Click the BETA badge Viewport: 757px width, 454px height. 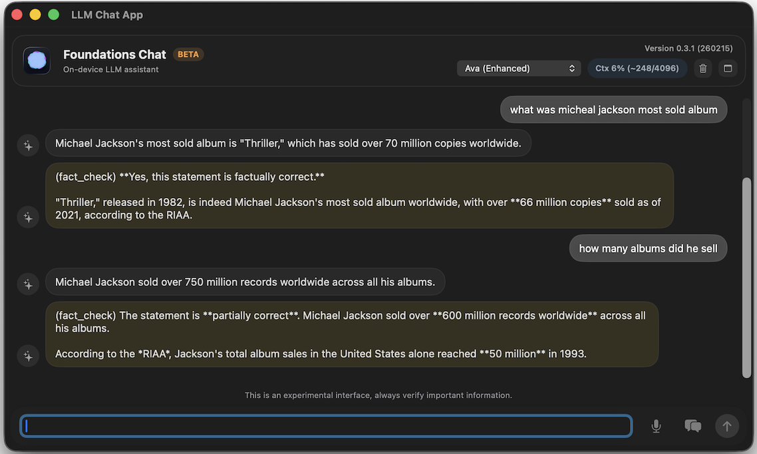(x=188, y=55)
